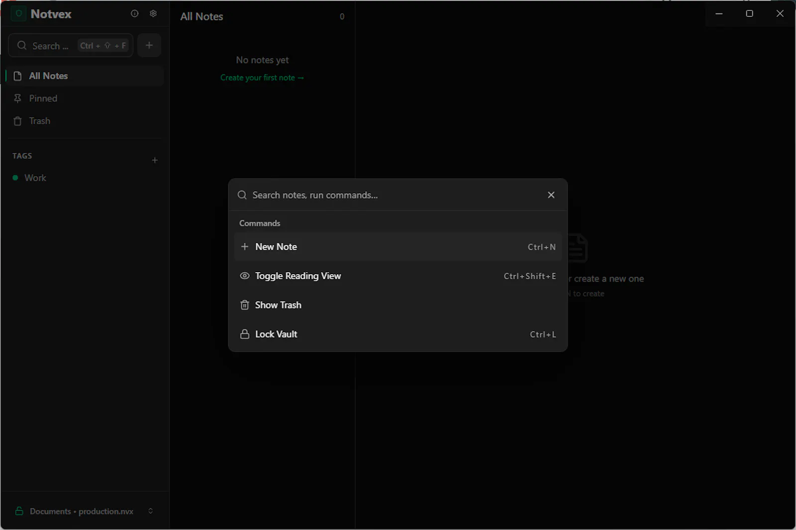Click the Ctrl+L shortcut hint

543,334
